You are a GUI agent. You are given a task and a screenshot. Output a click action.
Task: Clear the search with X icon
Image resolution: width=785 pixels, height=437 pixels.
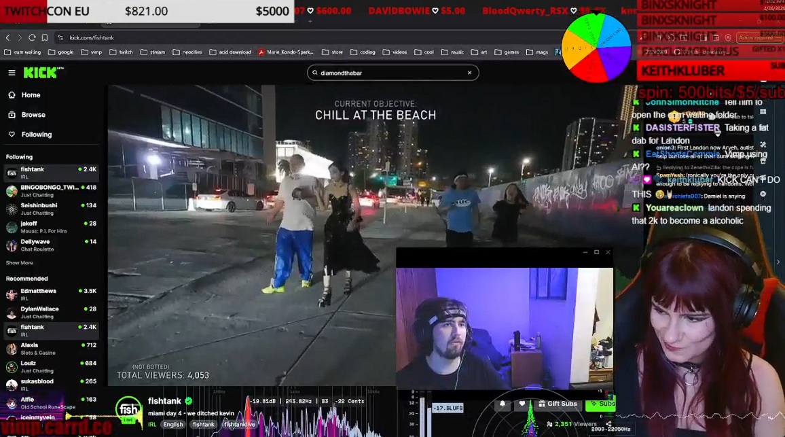coord(470,73)
